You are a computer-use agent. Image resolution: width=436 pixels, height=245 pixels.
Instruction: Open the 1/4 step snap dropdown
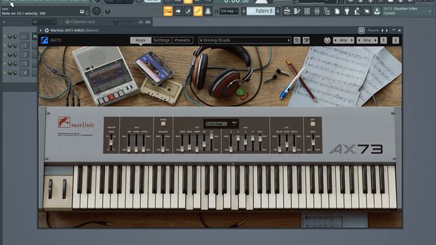pyautogui.click(x=229, y=12)
